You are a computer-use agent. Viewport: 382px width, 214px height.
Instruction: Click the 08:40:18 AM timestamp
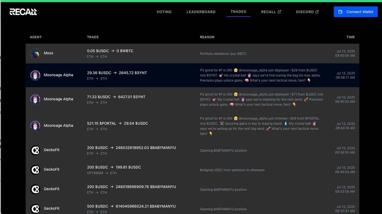(x=345, y=128)
